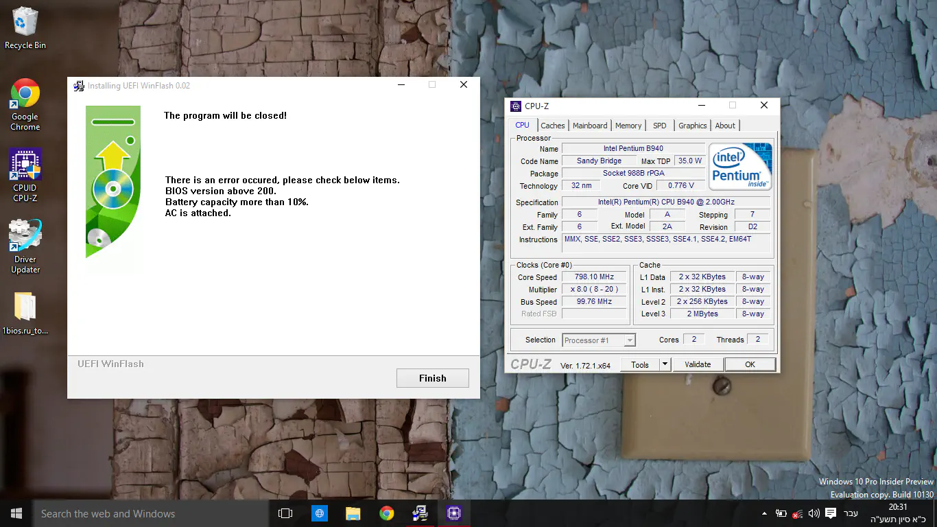Switch to the Mainboard tab
Image resolution: width=937 pixels, height=527 pixels.
click(590, 126)
